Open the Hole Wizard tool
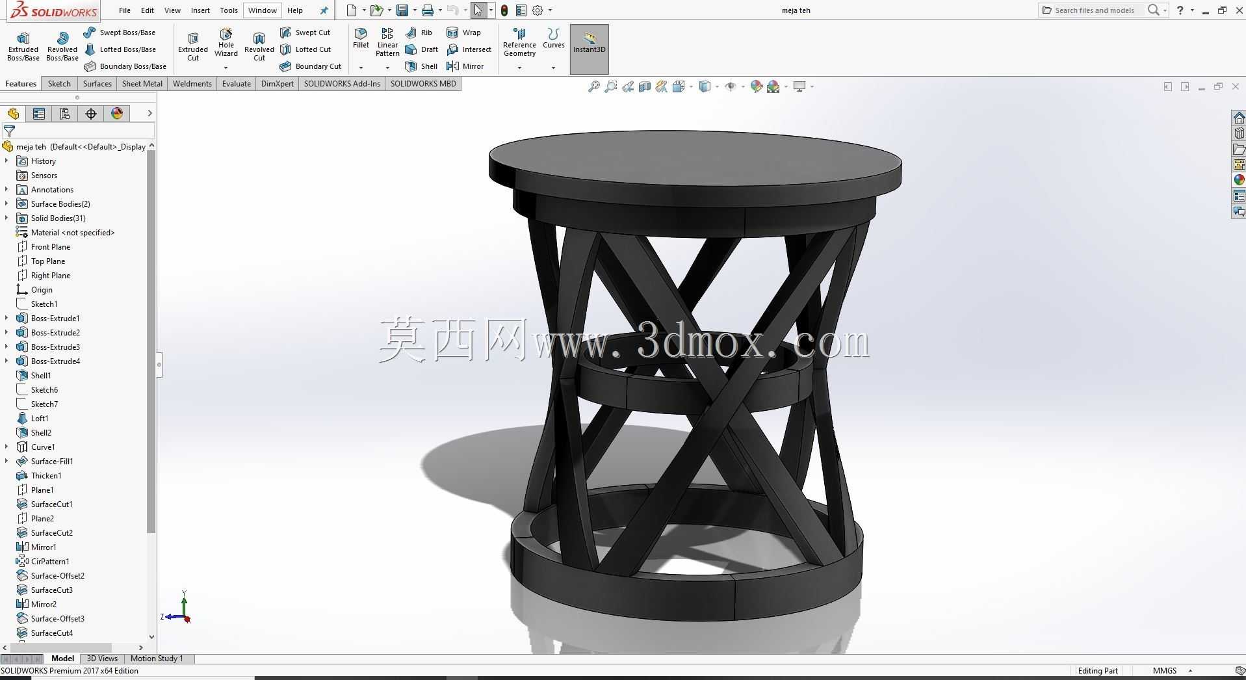The width and height of the screenshot is (1246, 680). 226,42
